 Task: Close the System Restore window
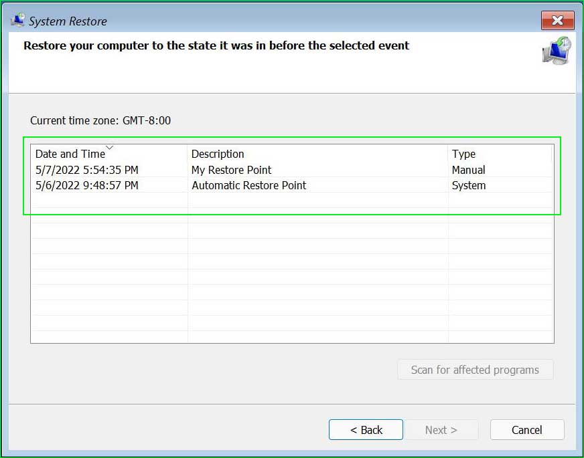[x=558, y=21]
